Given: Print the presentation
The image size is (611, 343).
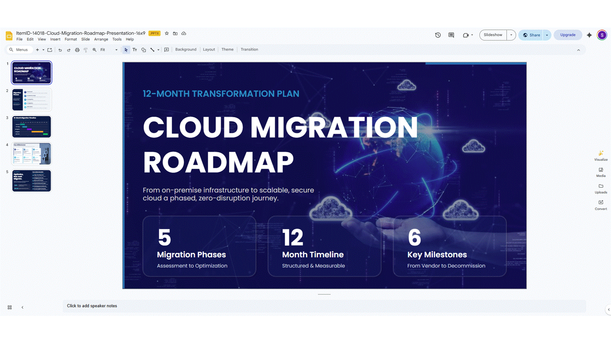Looking at the screenshot, I should point(77,50).
